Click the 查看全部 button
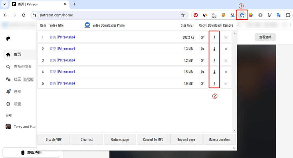Screen dimensions: 293x158 coord(265,37)
